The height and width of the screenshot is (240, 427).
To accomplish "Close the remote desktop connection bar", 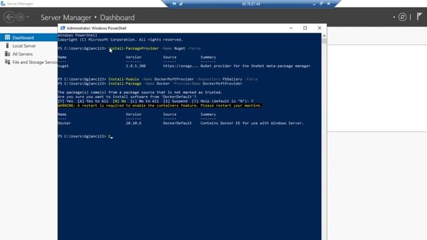I will 328,3.
